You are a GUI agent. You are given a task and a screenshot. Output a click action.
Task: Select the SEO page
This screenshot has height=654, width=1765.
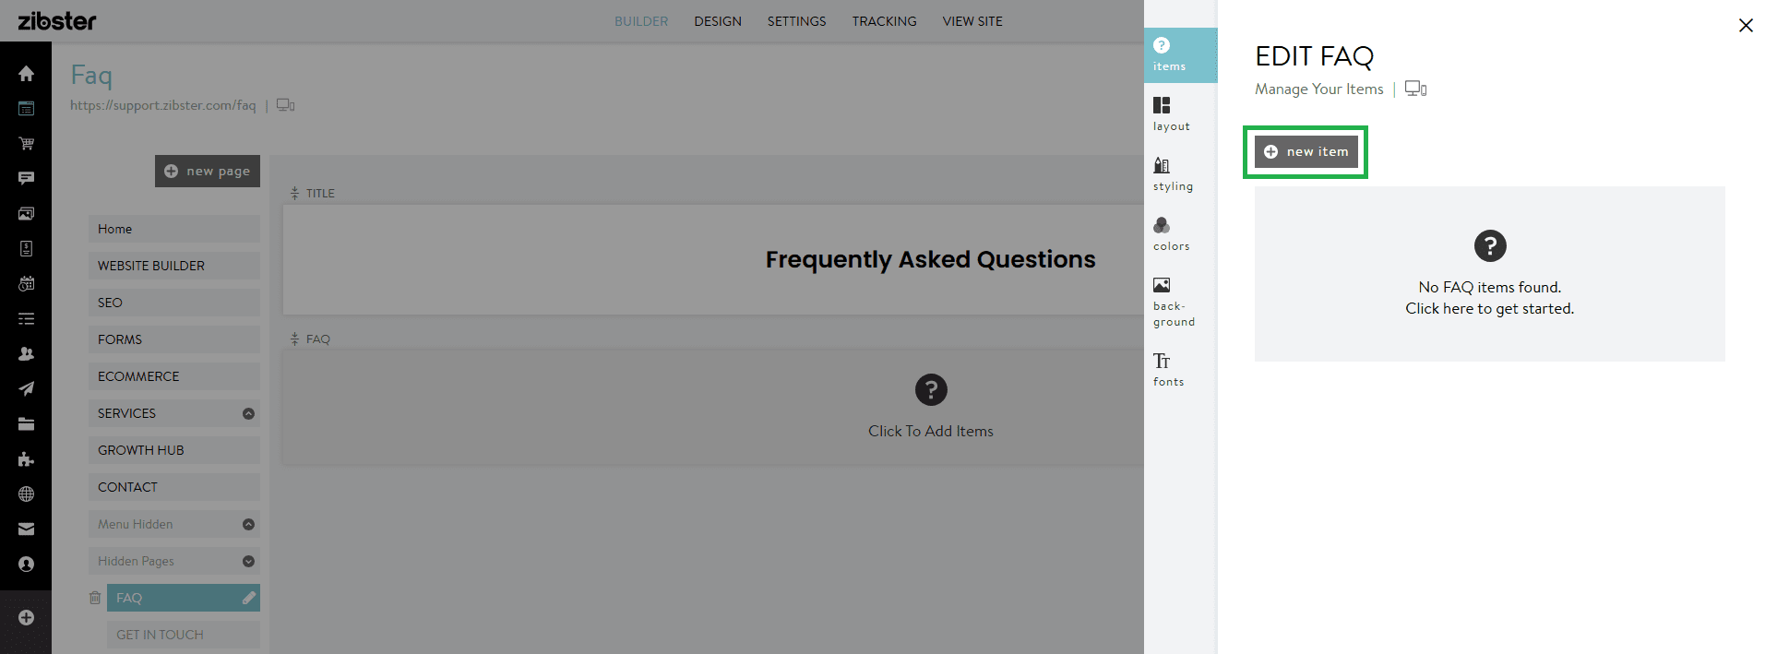[x=174, y=303]
